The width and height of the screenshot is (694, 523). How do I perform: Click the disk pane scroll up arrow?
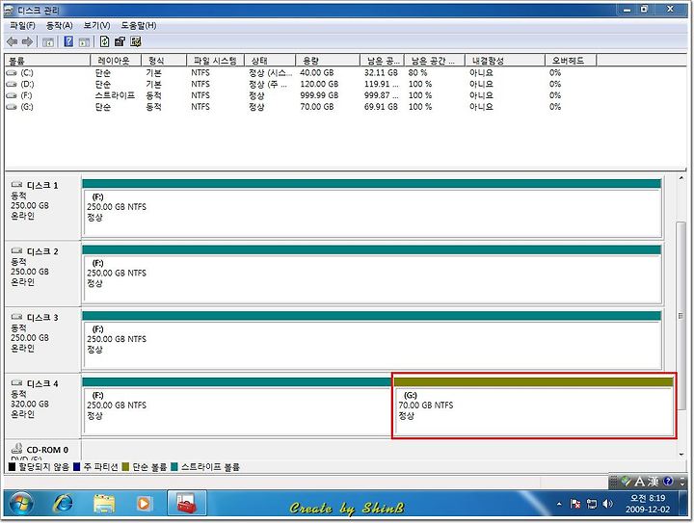coord(681,178)
